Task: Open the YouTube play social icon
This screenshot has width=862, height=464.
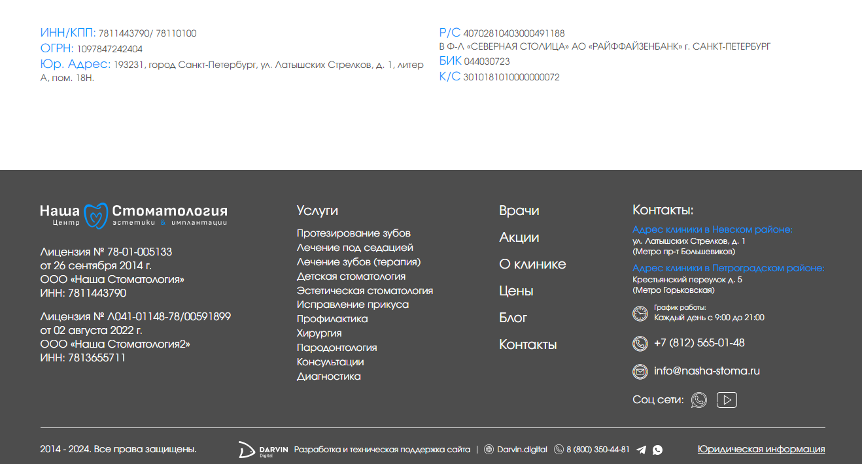Action: 727,400
